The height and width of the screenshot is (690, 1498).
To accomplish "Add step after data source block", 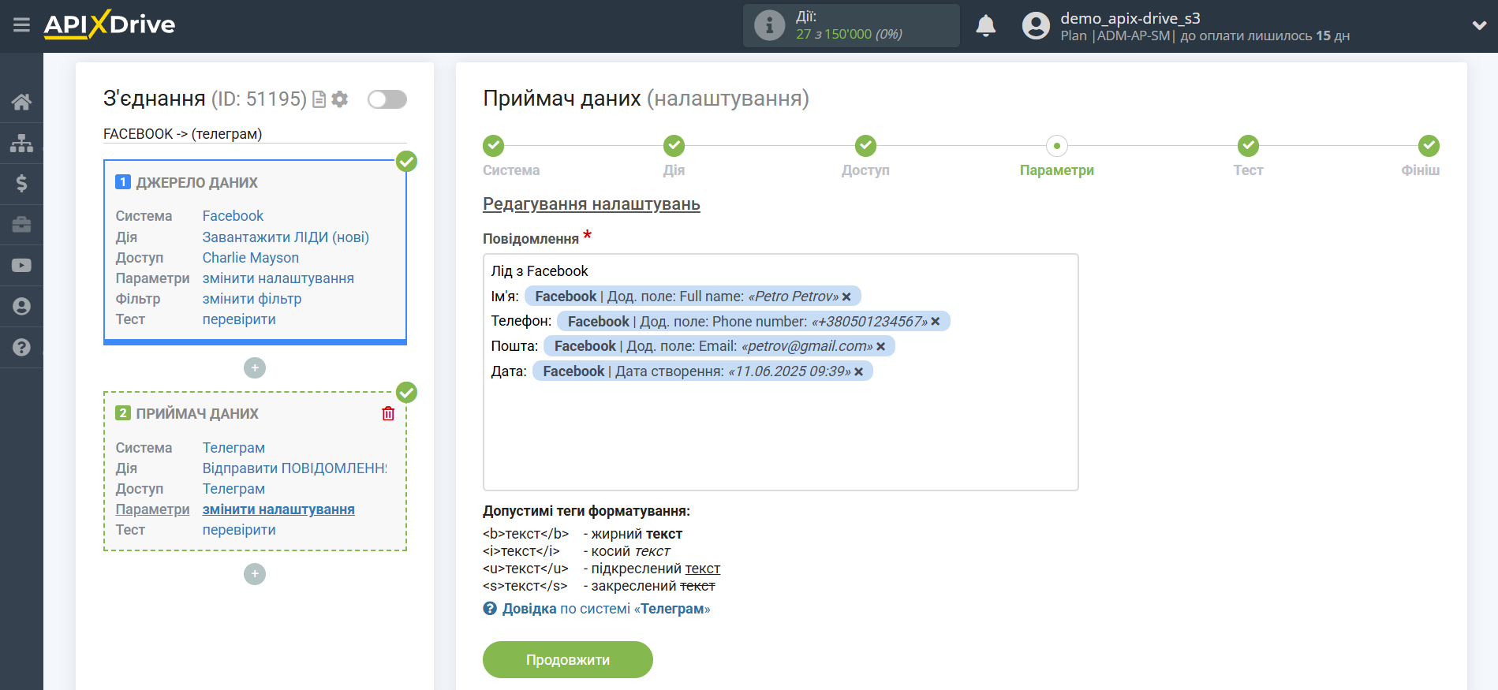I will [x=255, y=368].
